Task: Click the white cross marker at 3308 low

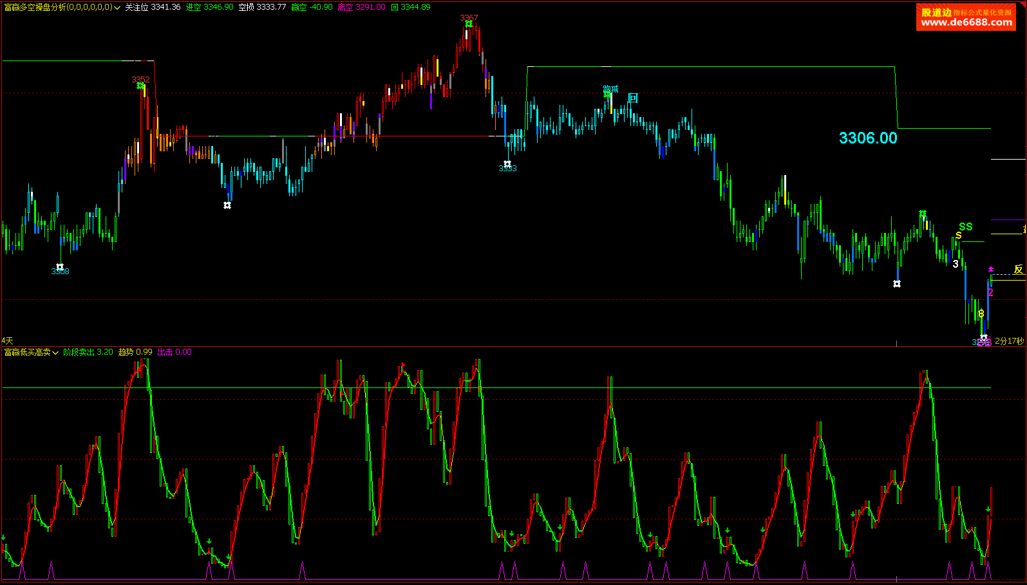Action: pyautogui.click(x=60, y=266)
